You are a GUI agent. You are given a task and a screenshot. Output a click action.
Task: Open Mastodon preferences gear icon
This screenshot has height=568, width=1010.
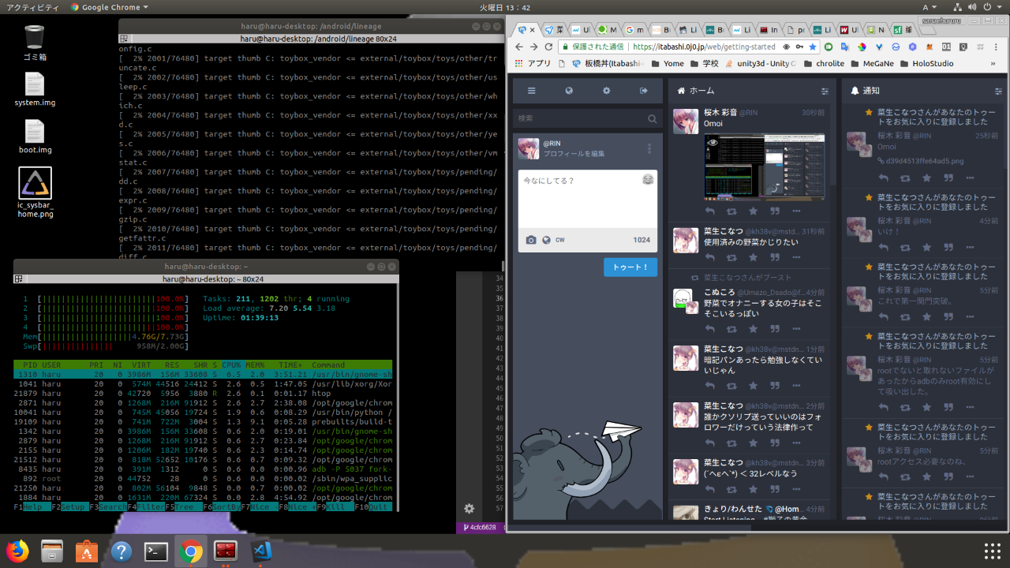tap(606, 91)
